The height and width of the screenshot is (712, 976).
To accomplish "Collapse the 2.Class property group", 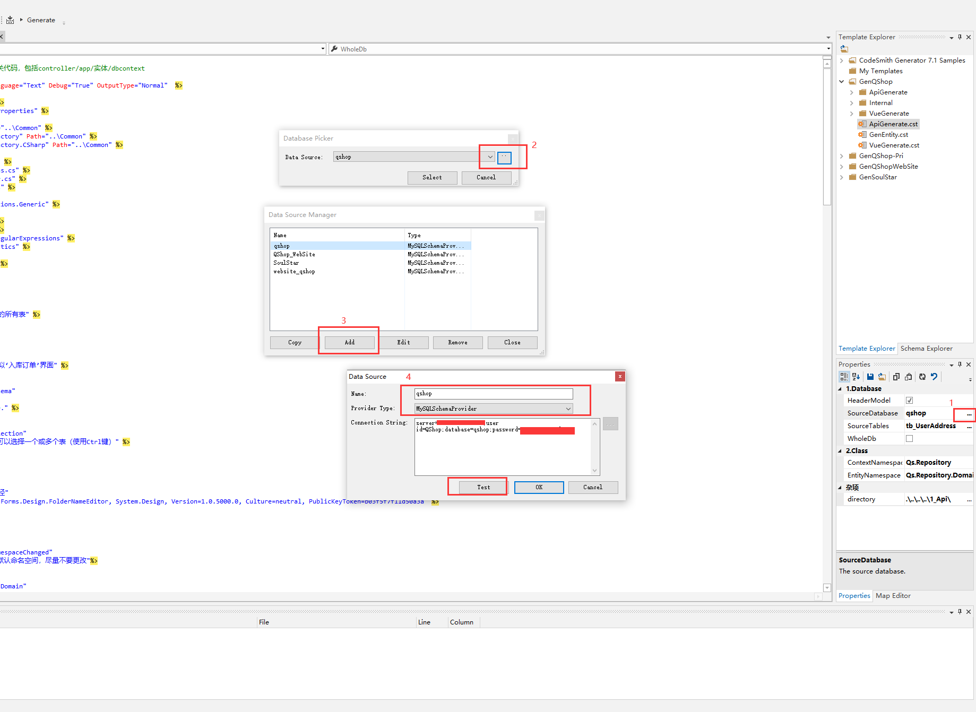I will (840, 451).
